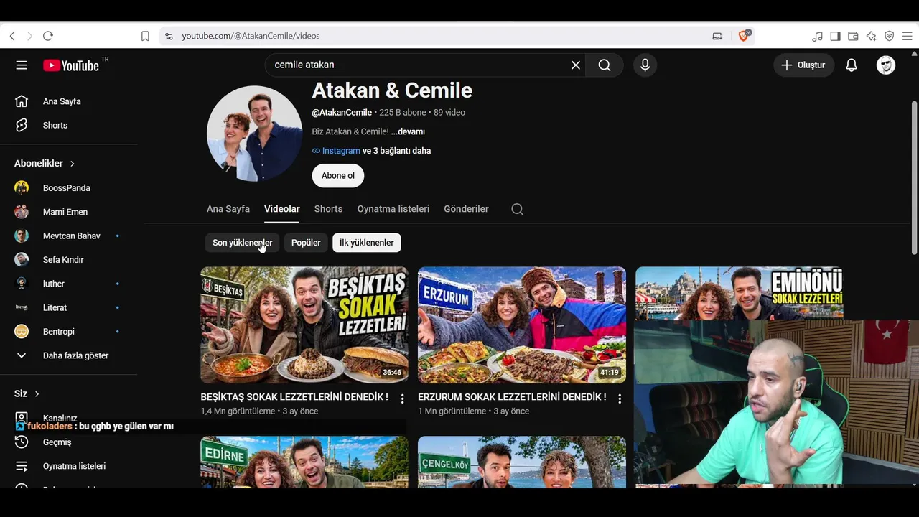Open the Edirne video thumbnail

point(304,462)
